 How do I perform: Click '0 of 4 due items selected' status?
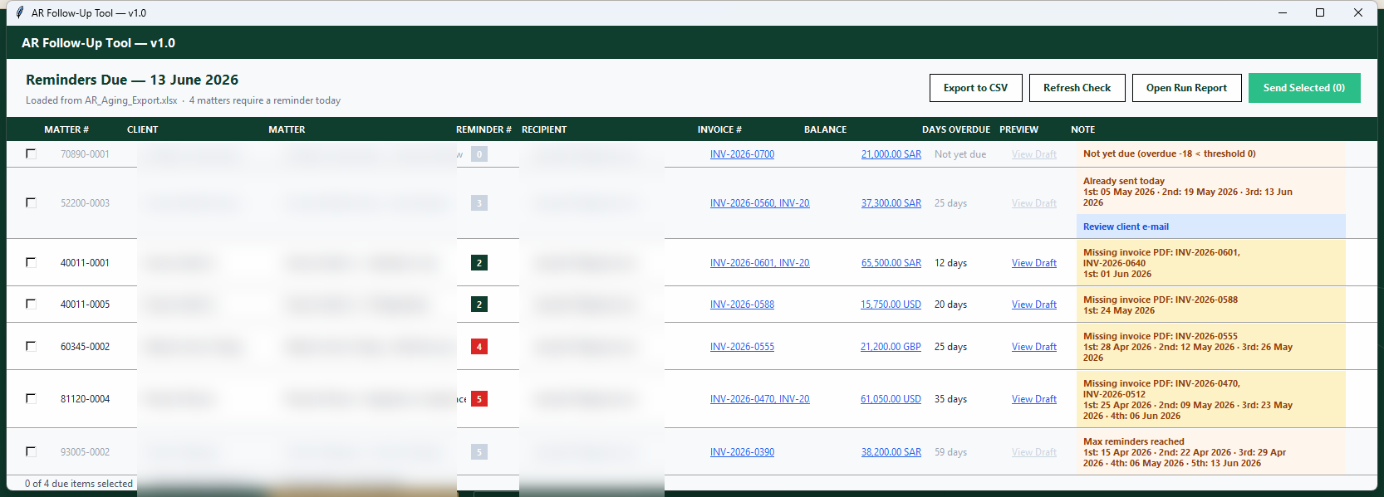(x=79, y=484)
